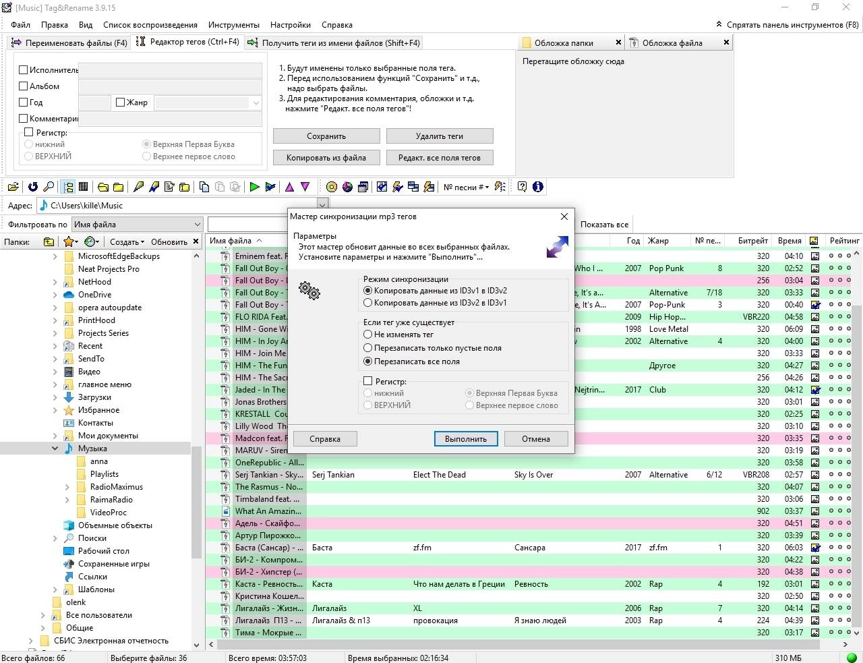Screen dimensions: 863x663
Task: Click the Удалить теги button
Action: tap(440, 136)
